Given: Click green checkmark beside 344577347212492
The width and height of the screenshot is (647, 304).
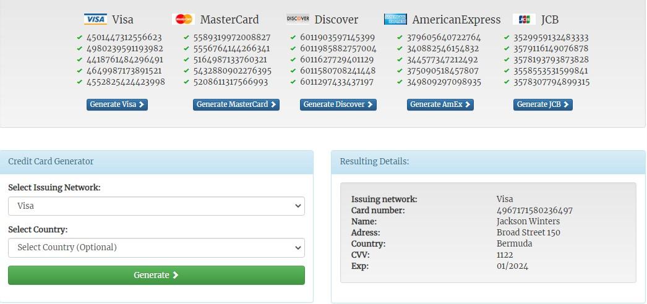Looking at the screenshot, I should coord(400,60).
